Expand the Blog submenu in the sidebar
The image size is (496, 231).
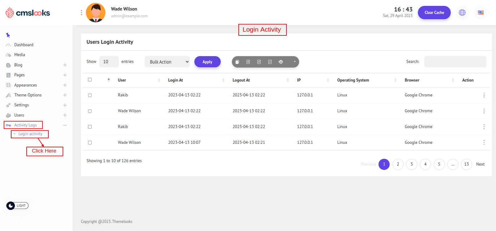[65, 65]
